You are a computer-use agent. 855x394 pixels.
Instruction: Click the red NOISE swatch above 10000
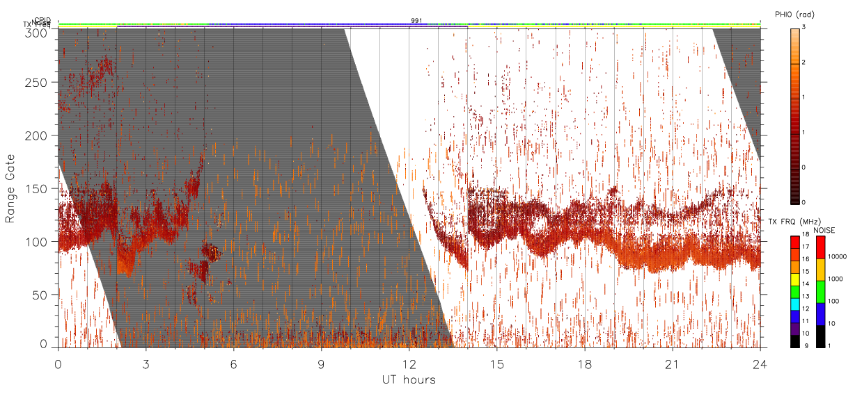(820, 247)
